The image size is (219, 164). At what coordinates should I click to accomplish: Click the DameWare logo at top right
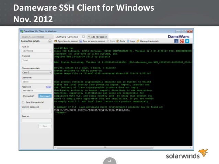click(178, 37)
